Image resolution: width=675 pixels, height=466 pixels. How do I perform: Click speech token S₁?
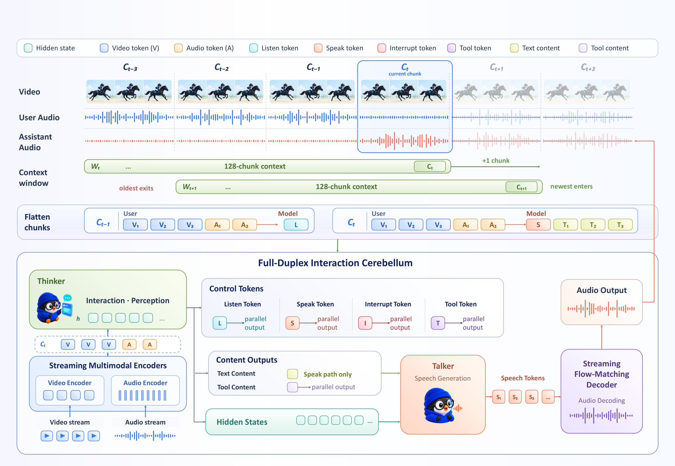499,397
